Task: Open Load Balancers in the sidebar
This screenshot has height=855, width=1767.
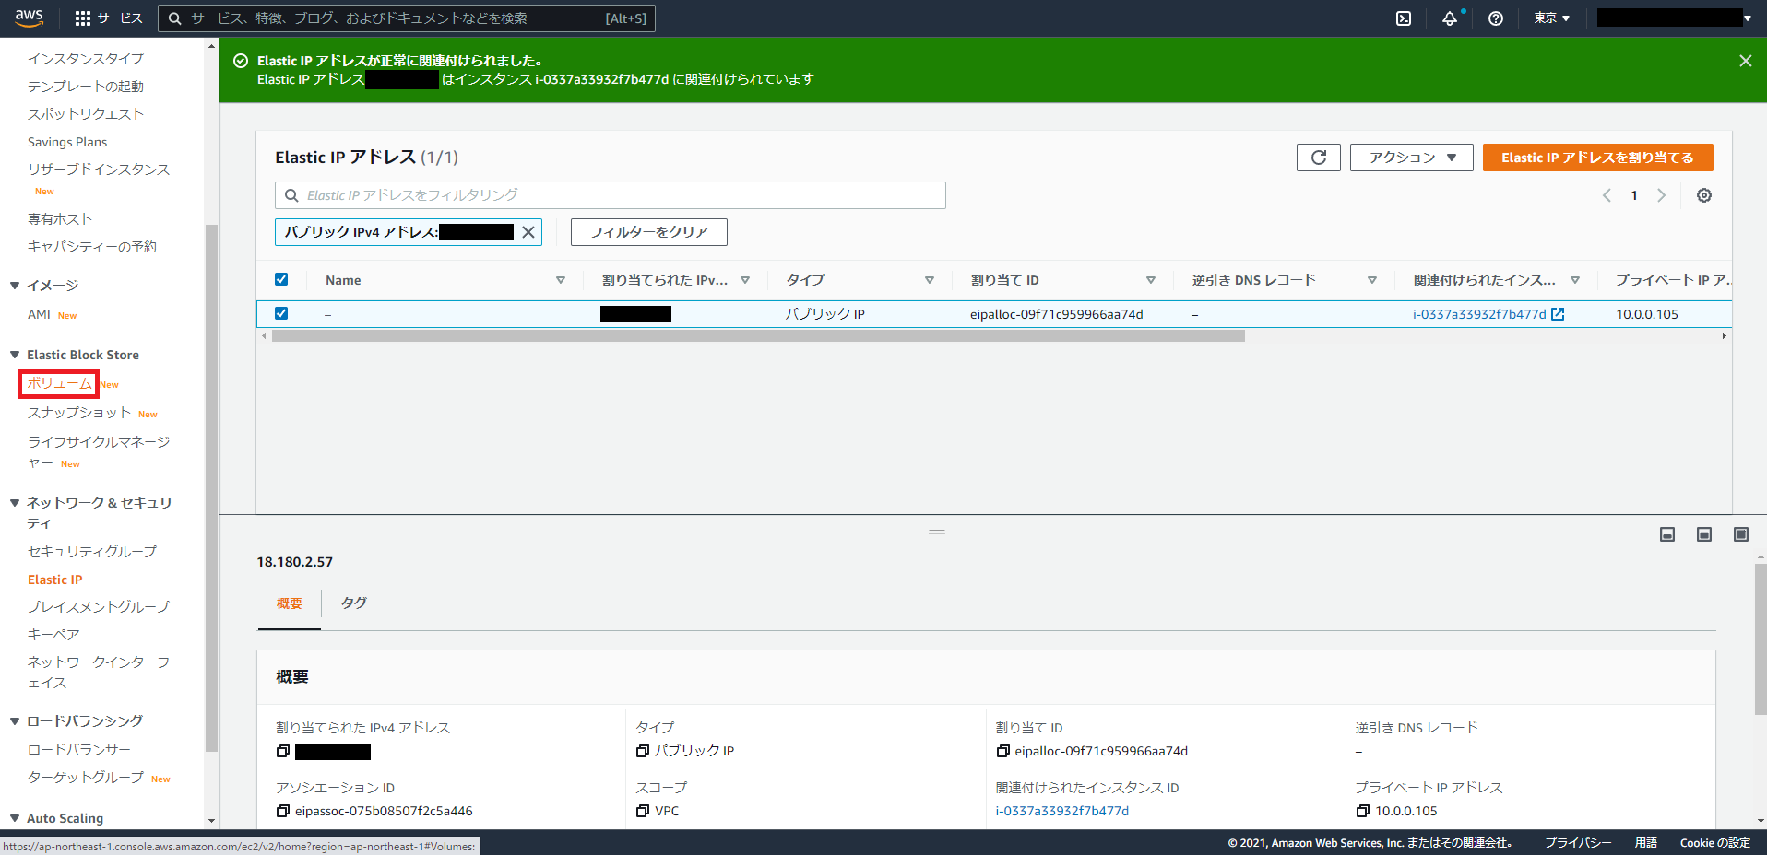Action: [79, 750]
